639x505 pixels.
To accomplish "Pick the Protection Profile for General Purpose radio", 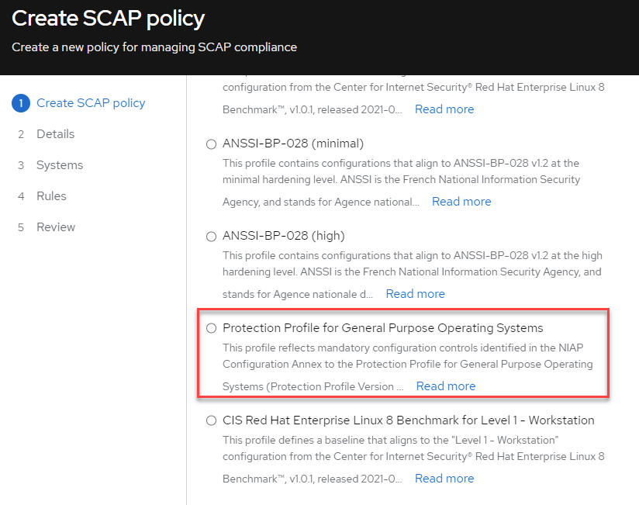I will pyautogui.click(x=212, y=329).
